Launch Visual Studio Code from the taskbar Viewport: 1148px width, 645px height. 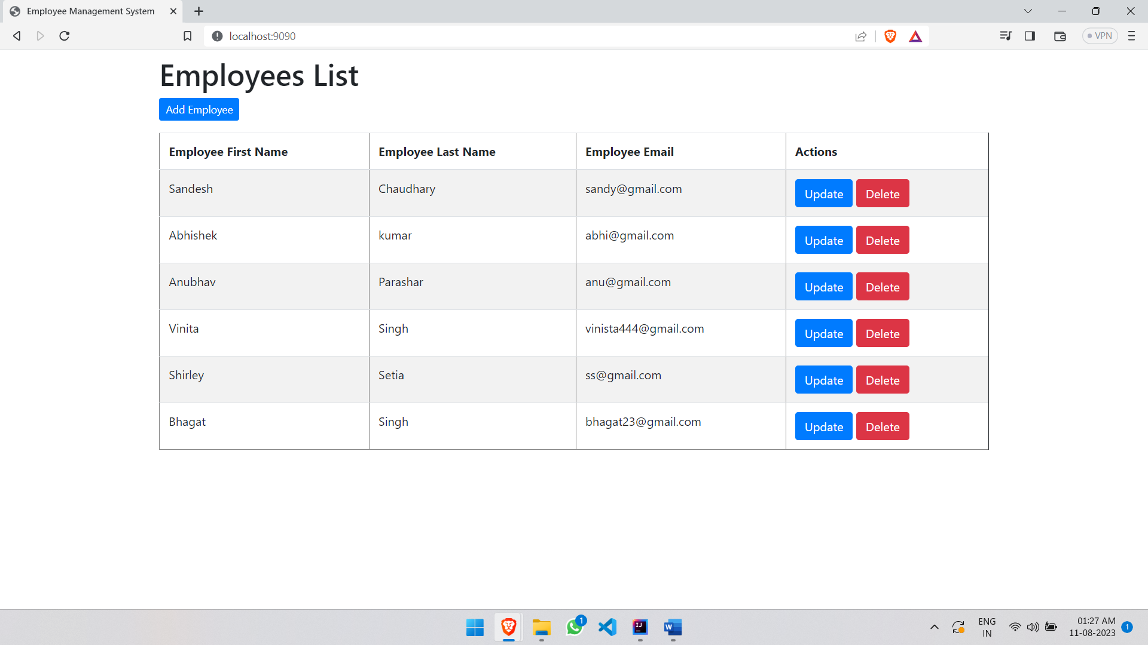tap(607, 627)
